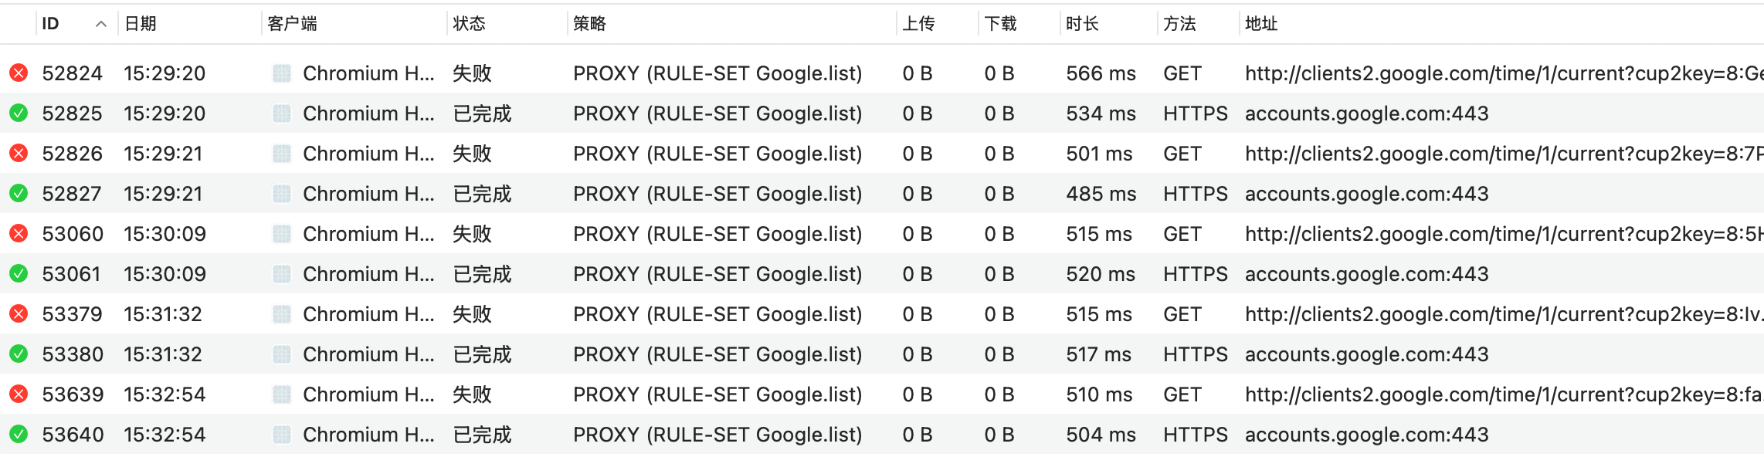Click the green check icon of request 53640
This screenshot has width=1764, height=457.
(19, 435)
